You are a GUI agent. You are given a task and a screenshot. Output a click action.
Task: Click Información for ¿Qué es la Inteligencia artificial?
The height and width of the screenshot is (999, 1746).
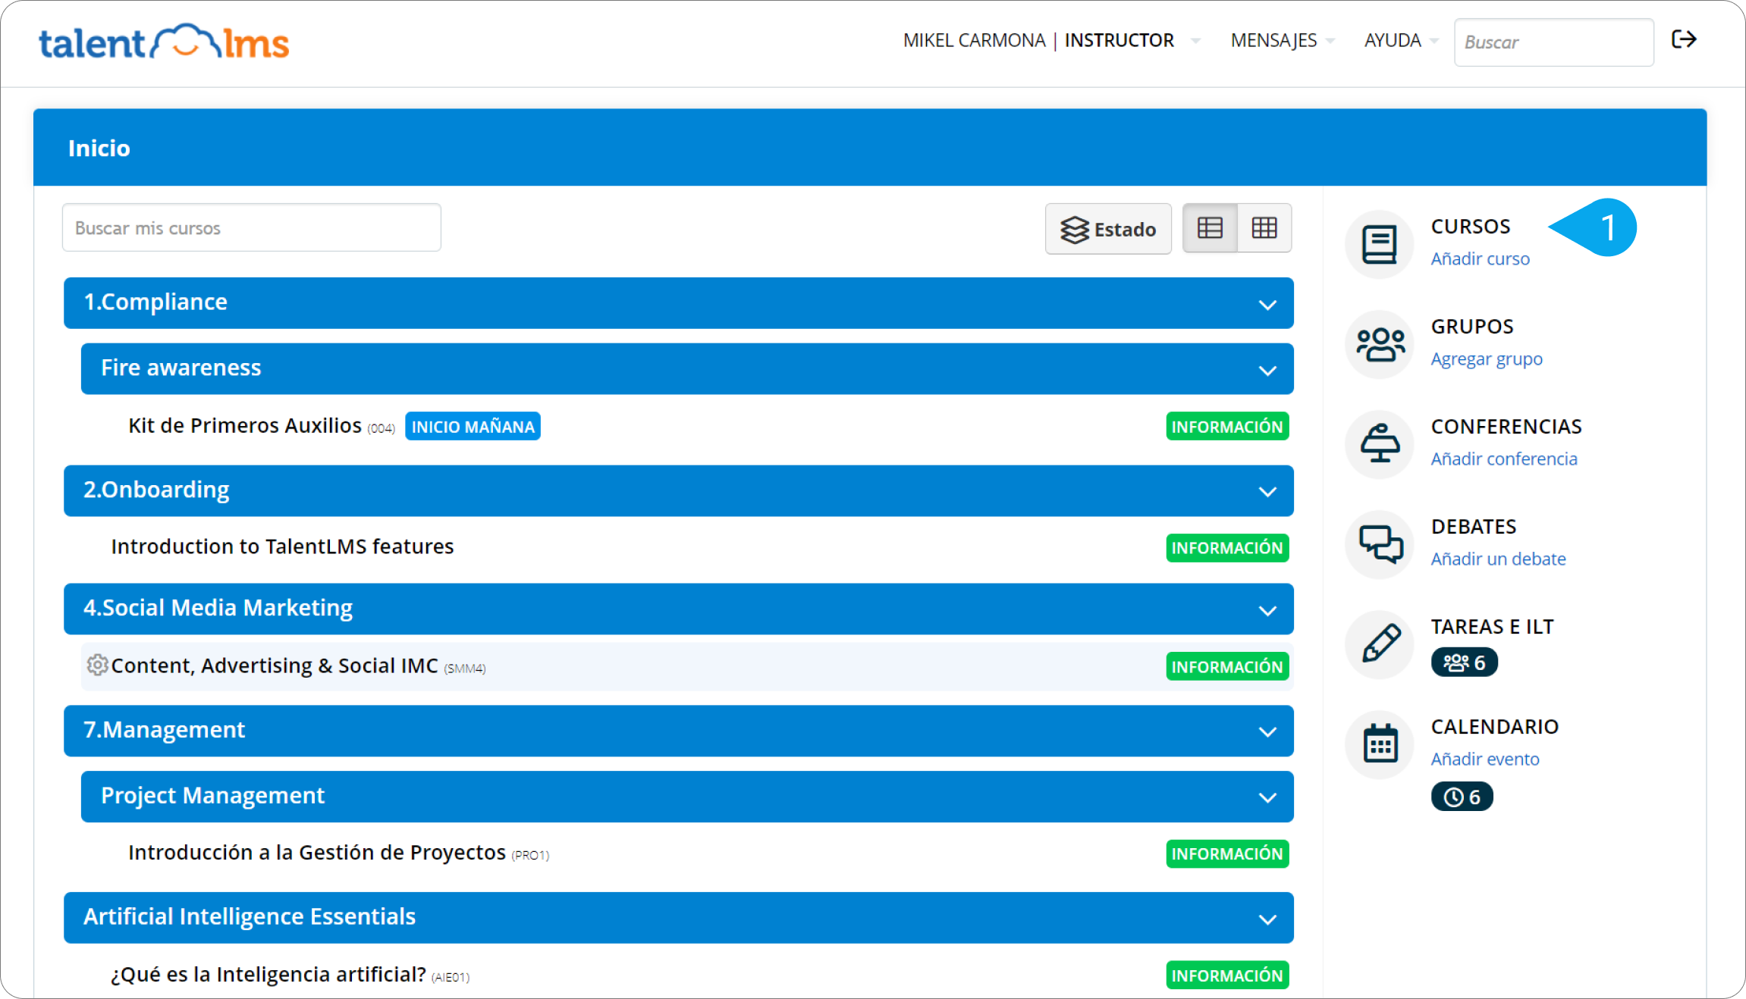point(1227,976)
